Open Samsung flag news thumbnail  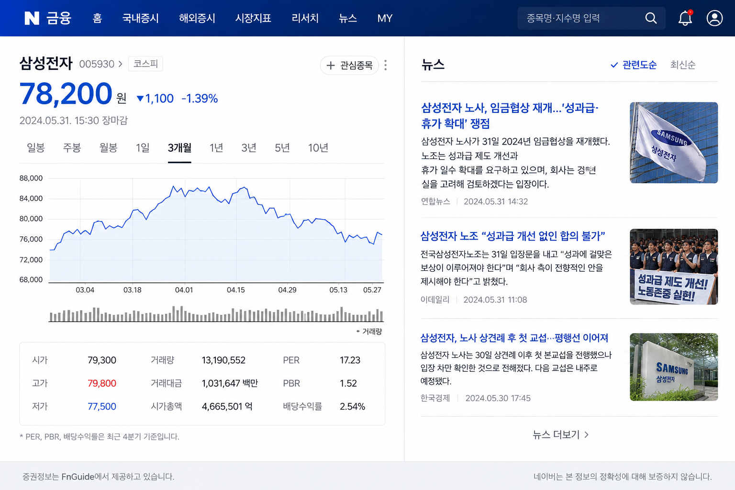coord(674,143)
